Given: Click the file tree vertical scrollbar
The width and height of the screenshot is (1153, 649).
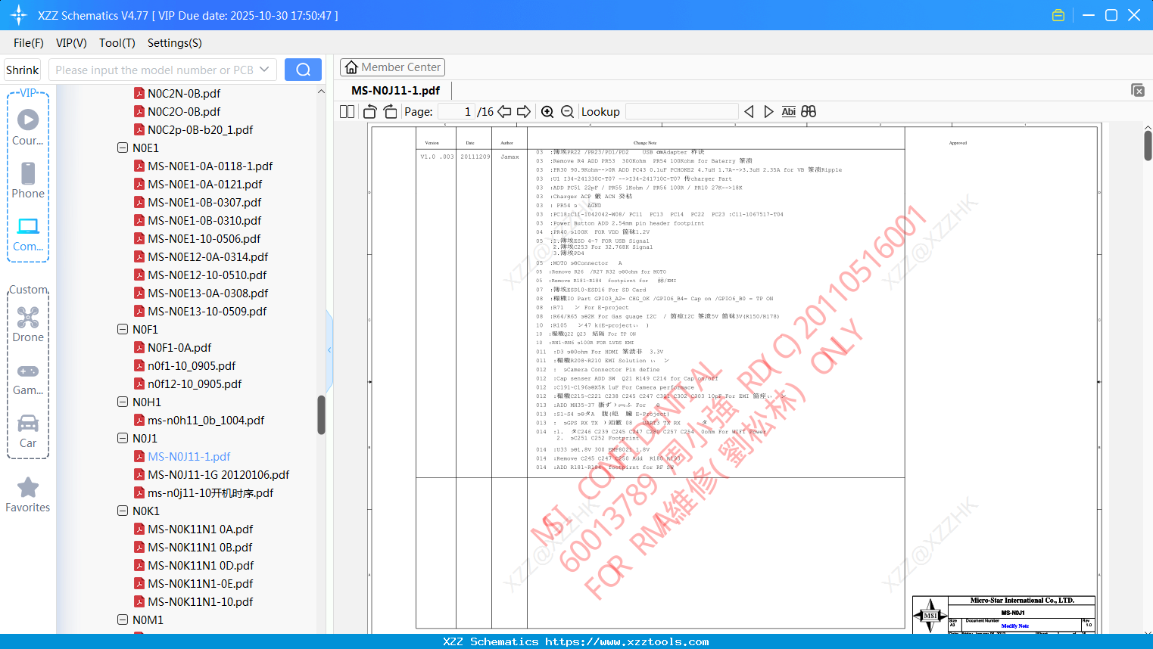Looking at the screenshot, I should [x=321, y=415].
